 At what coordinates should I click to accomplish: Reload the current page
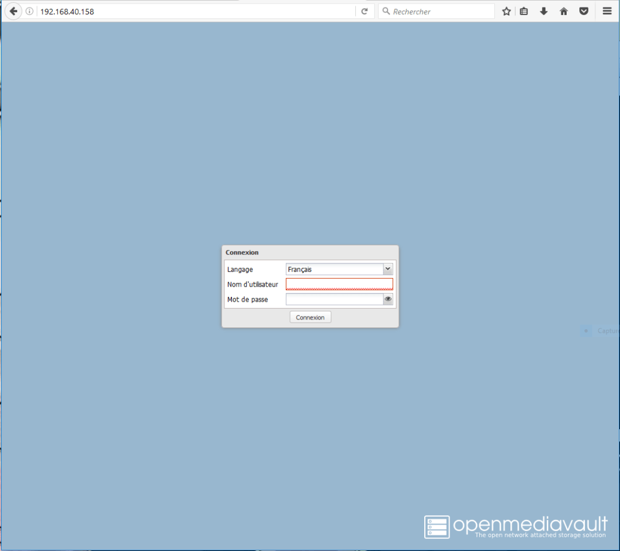(x=365, y=11)
